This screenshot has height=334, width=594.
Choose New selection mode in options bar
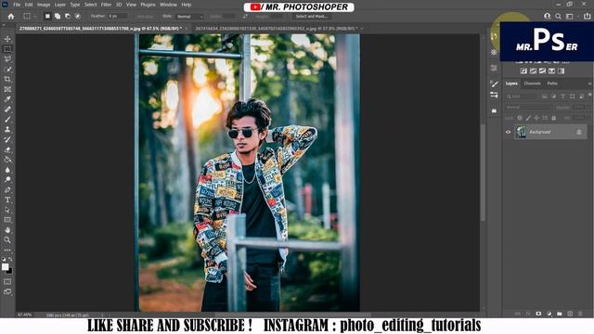coord(47,17)
